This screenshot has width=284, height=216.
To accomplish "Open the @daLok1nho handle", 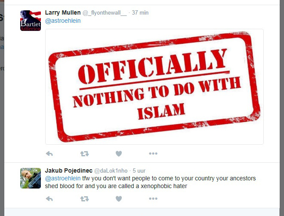I will tap(111, 170).
